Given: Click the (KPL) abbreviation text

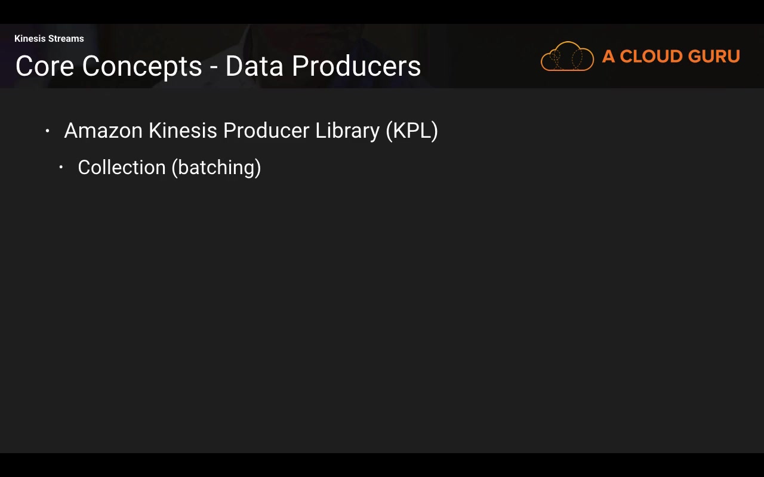Looking at the screenshot, I should 412,131.
